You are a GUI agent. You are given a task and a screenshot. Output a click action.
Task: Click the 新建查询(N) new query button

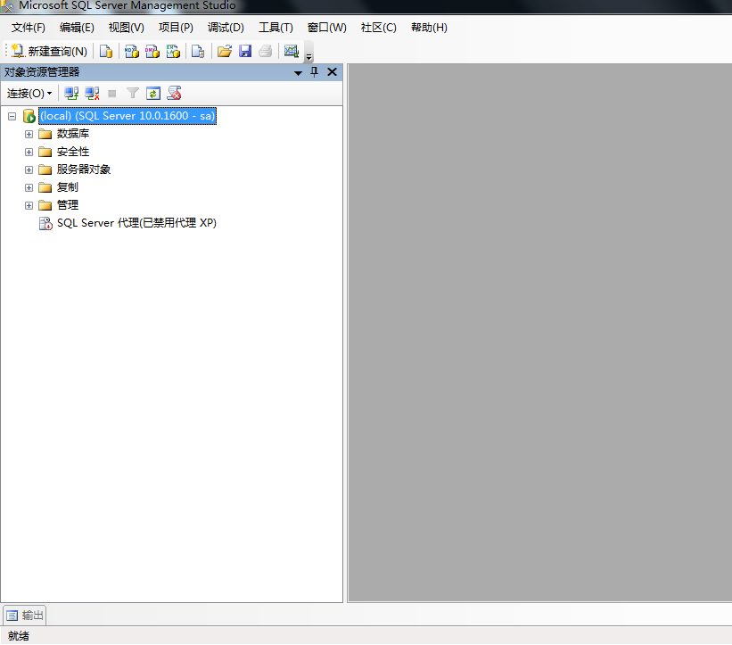50,51
